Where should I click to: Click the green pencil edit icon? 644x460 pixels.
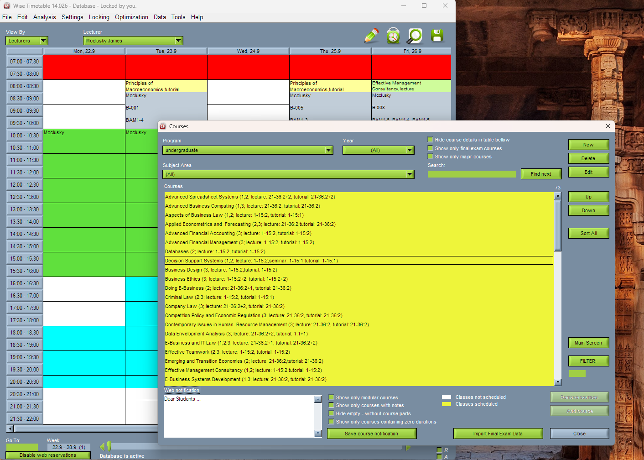371,36
